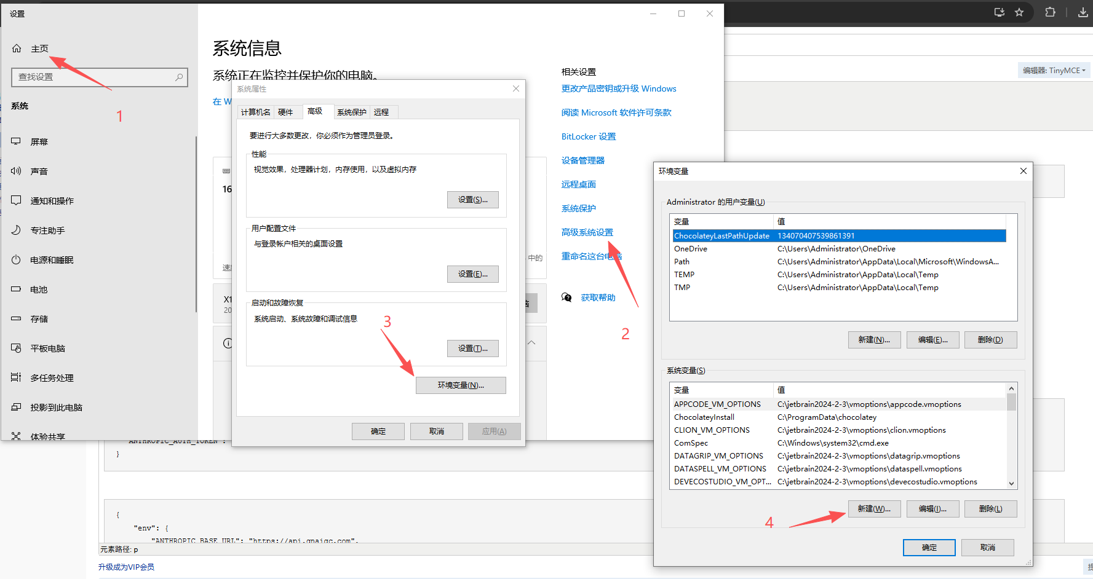
Task: Click 取消 in System Properties dialog
Action: coord(437,431)
